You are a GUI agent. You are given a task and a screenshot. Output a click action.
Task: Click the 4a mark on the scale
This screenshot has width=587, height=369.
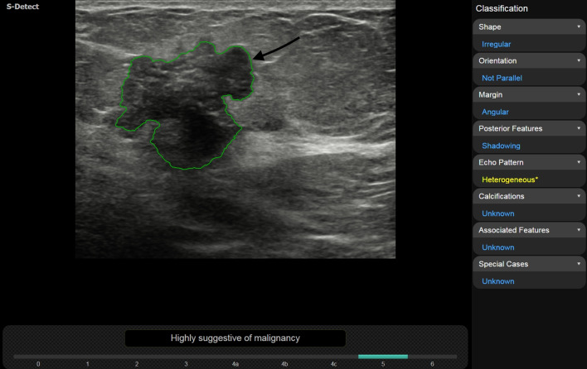235,363
